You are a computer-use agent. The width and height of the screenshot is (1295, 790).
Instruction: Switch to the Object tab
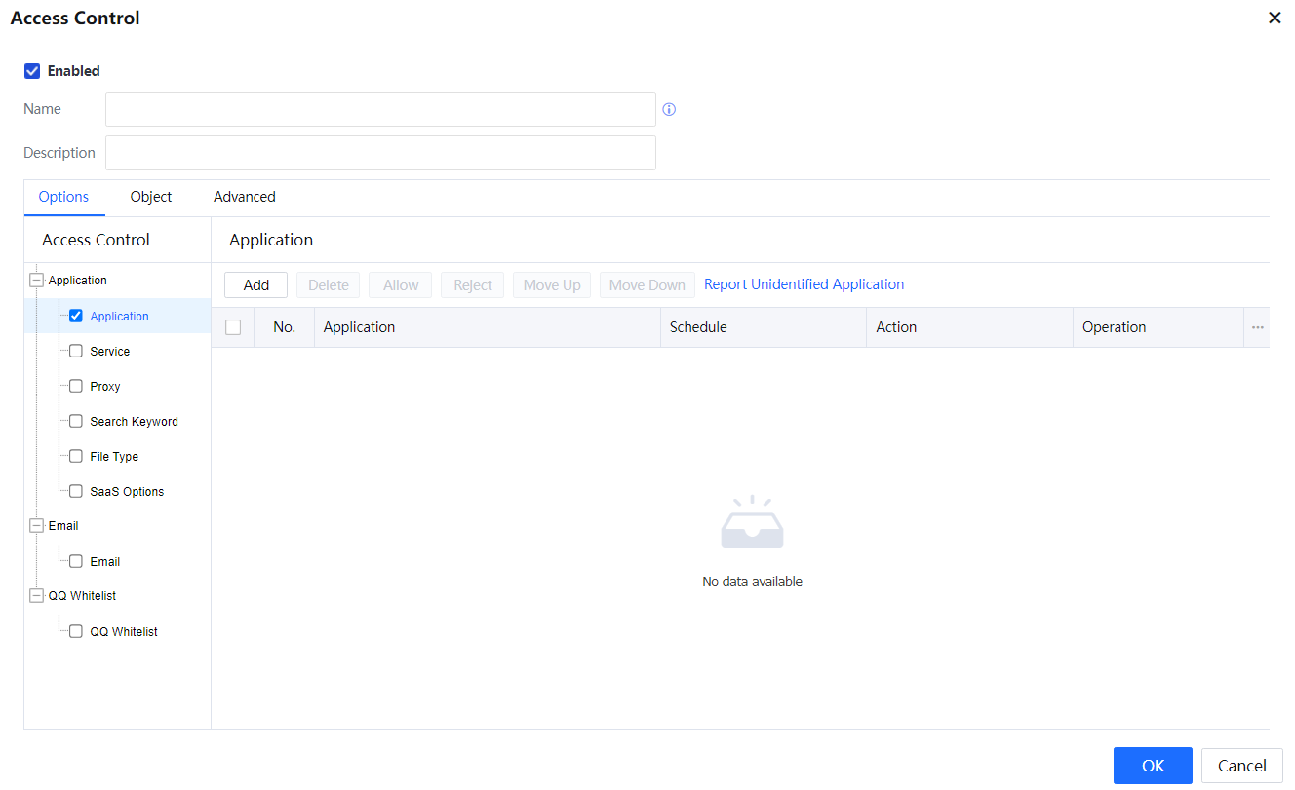pyautogui.click(x=151, y=197)
